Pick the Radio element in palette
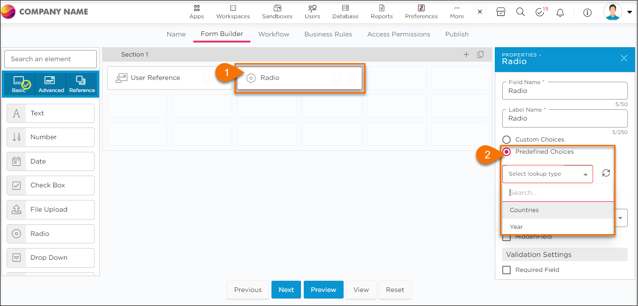This screenshot has height=306, width=638. (x=51, y=234)
